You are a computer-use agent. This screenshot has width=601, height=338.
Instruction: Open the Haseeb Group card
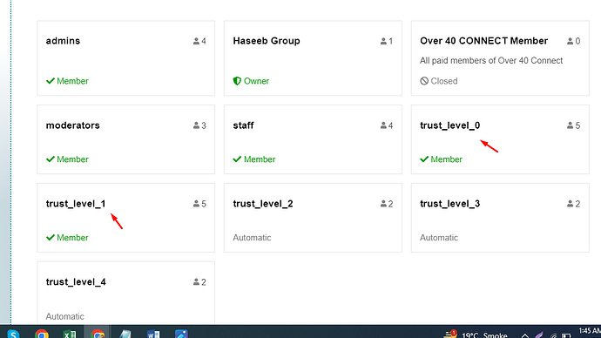(313, 58)
